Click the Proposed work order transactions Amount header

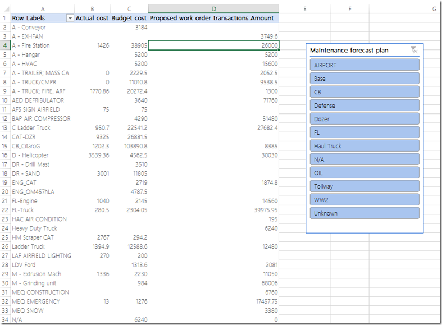click(213, 18)
